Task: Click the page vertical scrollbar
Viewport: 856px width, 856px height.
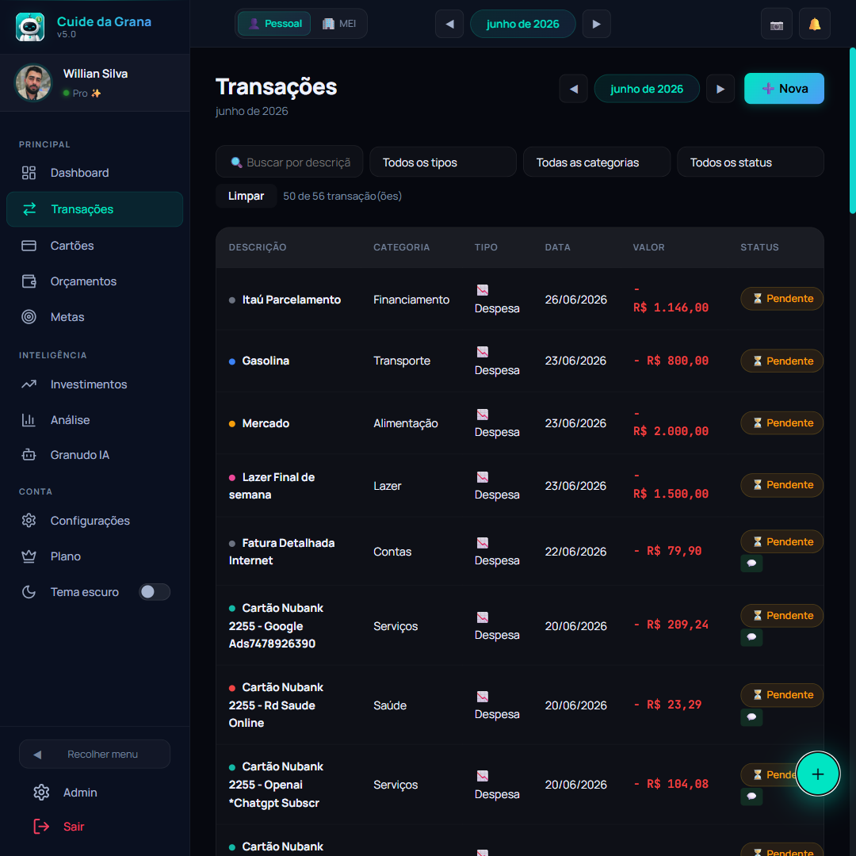Action: 852,131
